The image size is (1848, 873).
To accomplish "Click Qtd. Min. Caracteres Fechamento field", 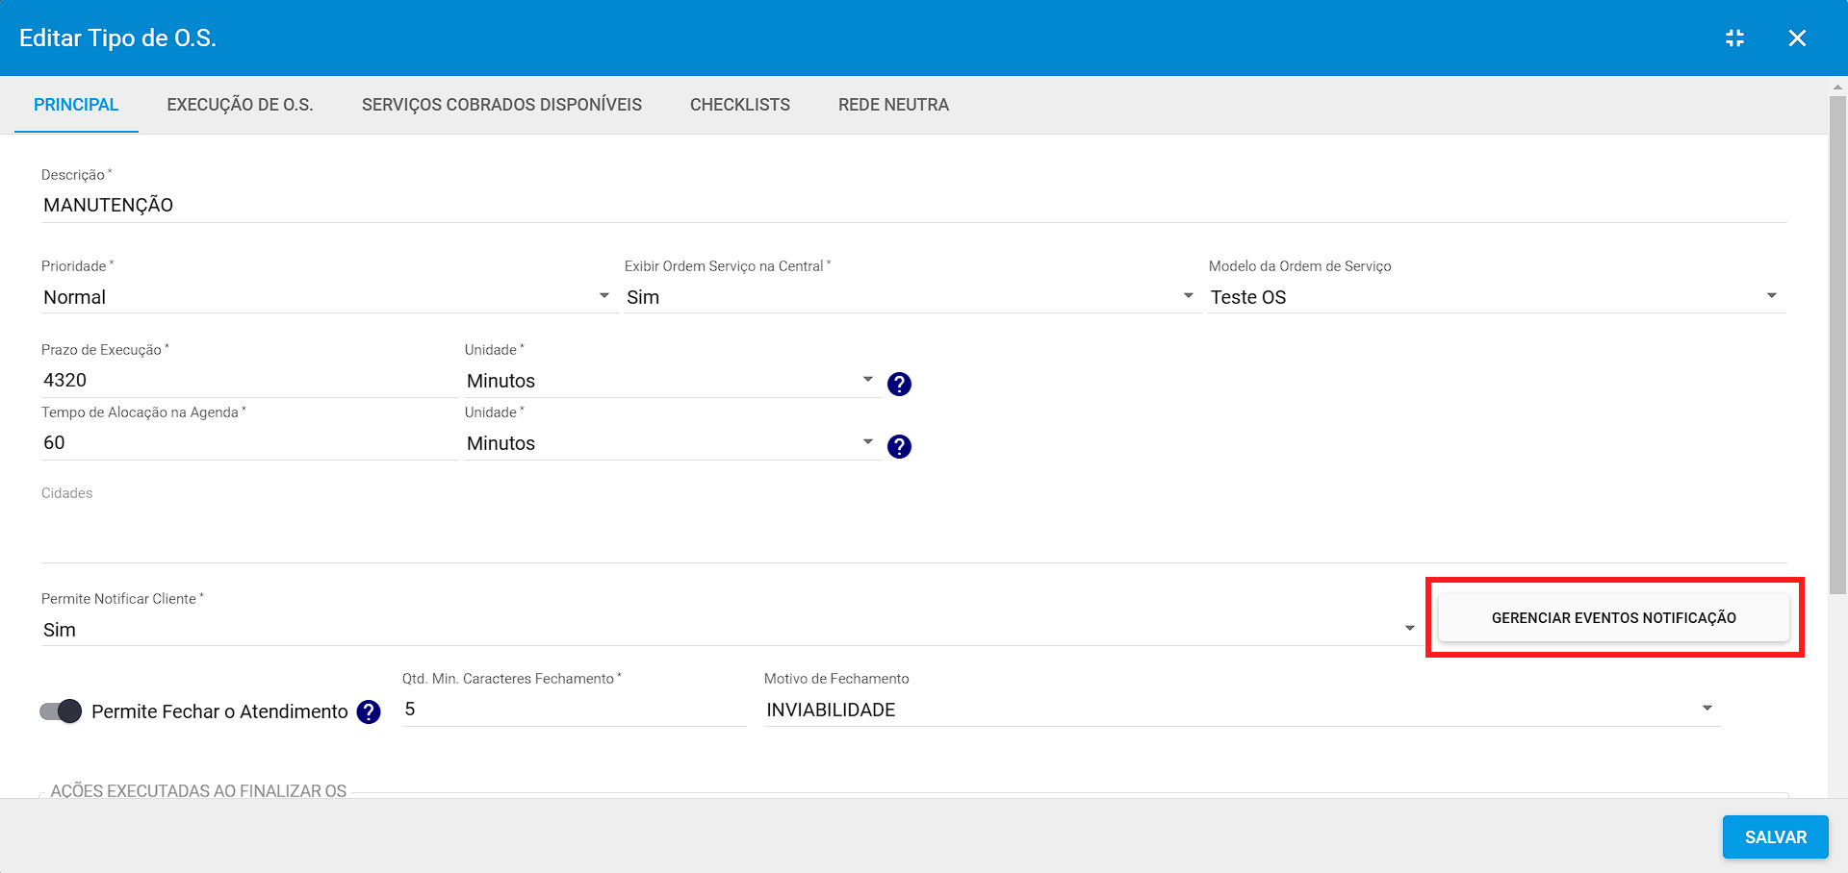I will pos(574,710).
